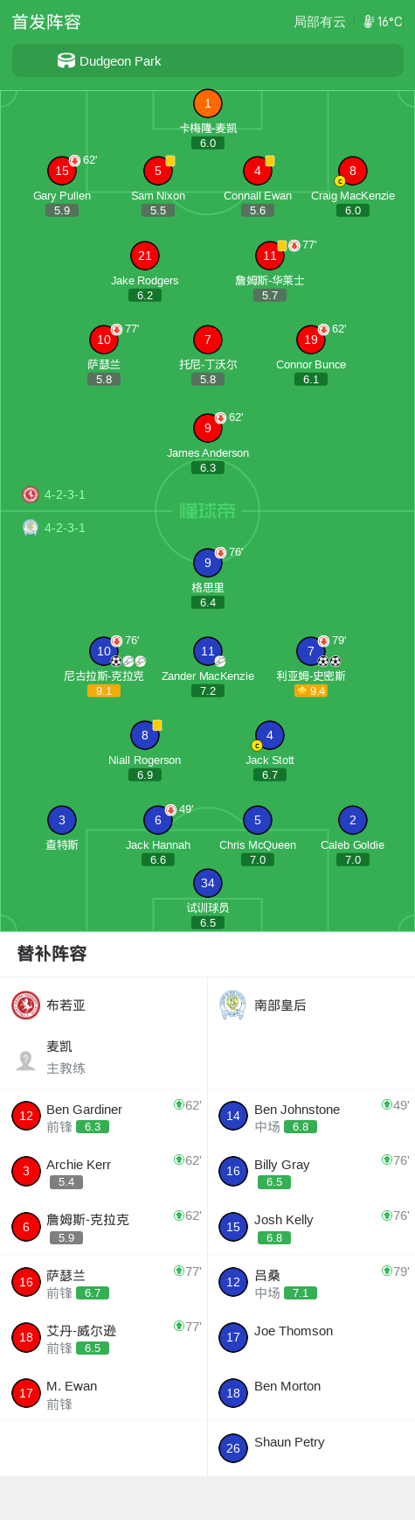The width and height of the screenshot is (415, 1520).
Task: Open goalkeeper number 1 player badge
Action: coord(208,104)
